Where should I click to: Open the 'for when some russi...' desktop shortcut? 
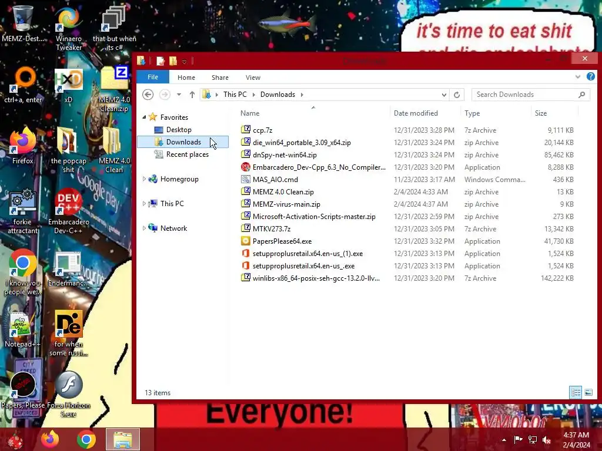pos(68,333)
